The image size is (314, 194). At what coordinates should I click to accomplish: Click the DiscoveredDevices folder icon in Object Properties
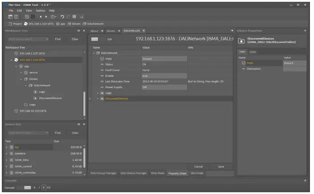(241, 41)
